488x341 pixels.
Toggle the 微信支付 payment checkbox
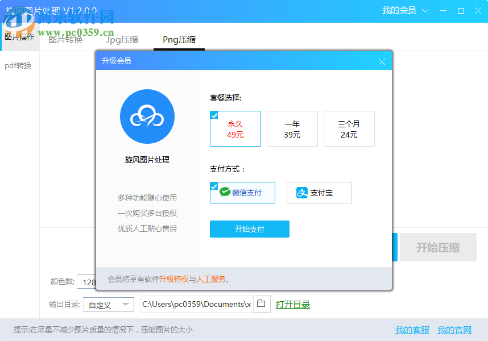(214, 186)
